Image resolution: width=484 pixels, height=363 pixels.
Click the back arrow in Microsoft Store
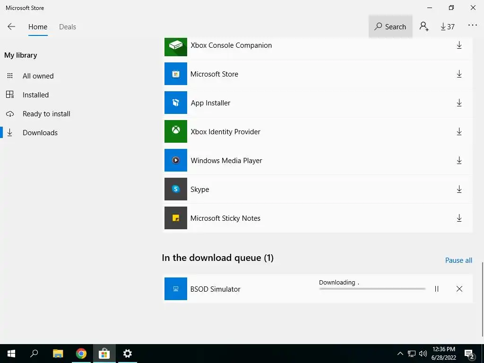tap(11, 26)
